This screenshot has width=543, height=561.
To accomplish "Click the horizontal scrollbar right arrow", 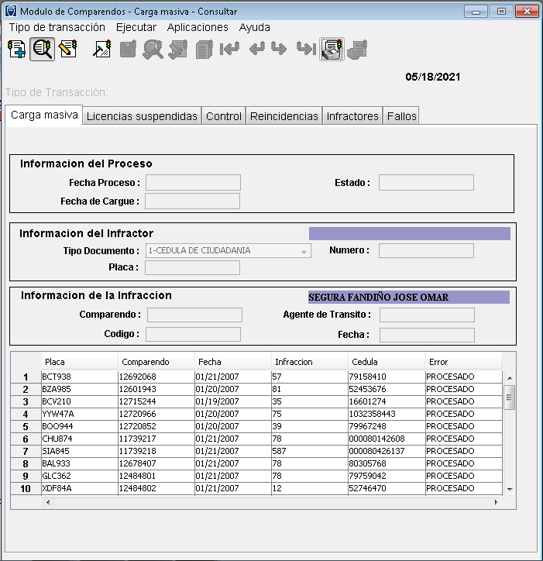I will pyautogui.click(x=497, y=502).
